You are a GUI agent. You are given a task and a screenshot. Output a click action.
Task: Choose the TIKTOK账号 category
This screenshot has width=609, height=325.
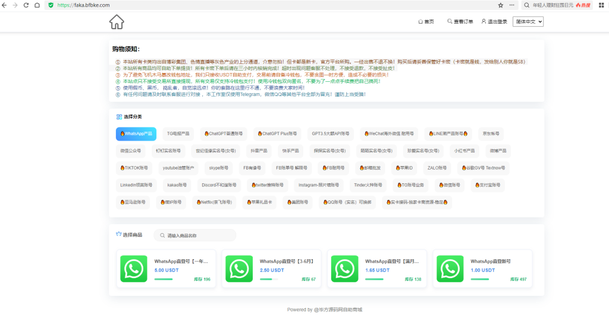click(x=134, y=168)
